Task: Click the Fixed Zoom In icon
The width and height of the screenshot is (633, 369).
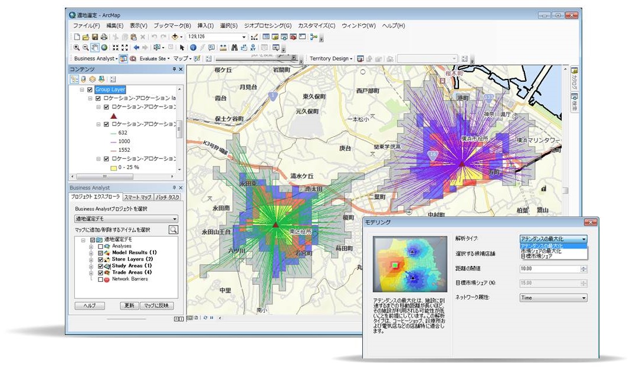Action: (x=116, y=48)
